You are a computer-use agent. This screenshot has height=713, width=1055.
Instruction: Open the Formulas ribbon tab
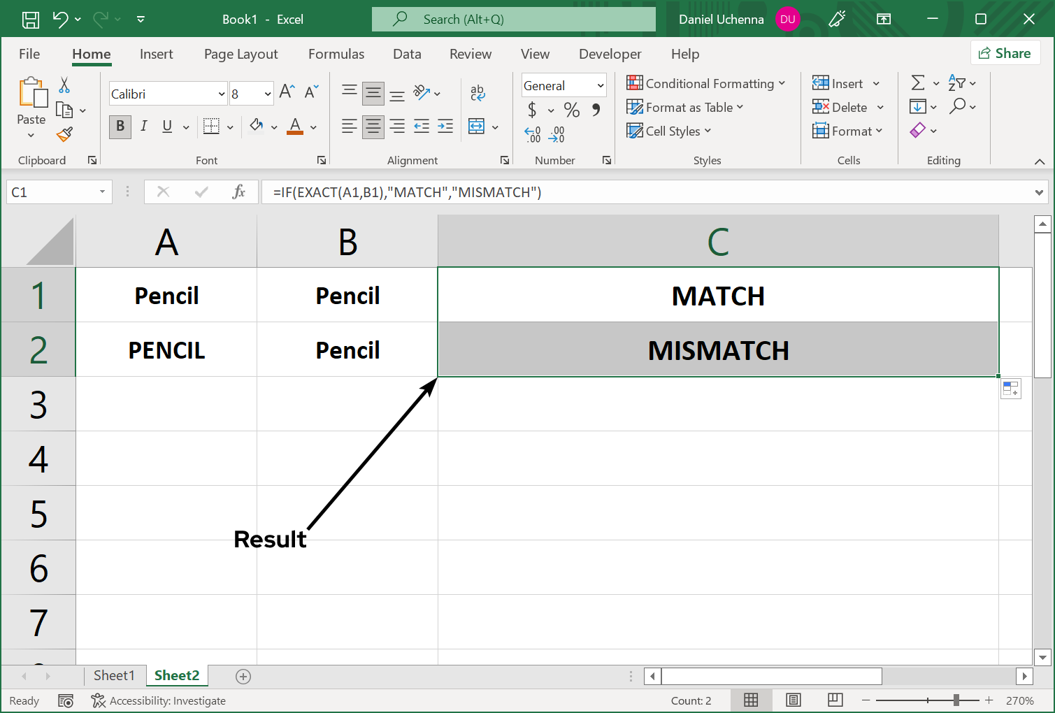pyautogui.click(x=336, y=55)
